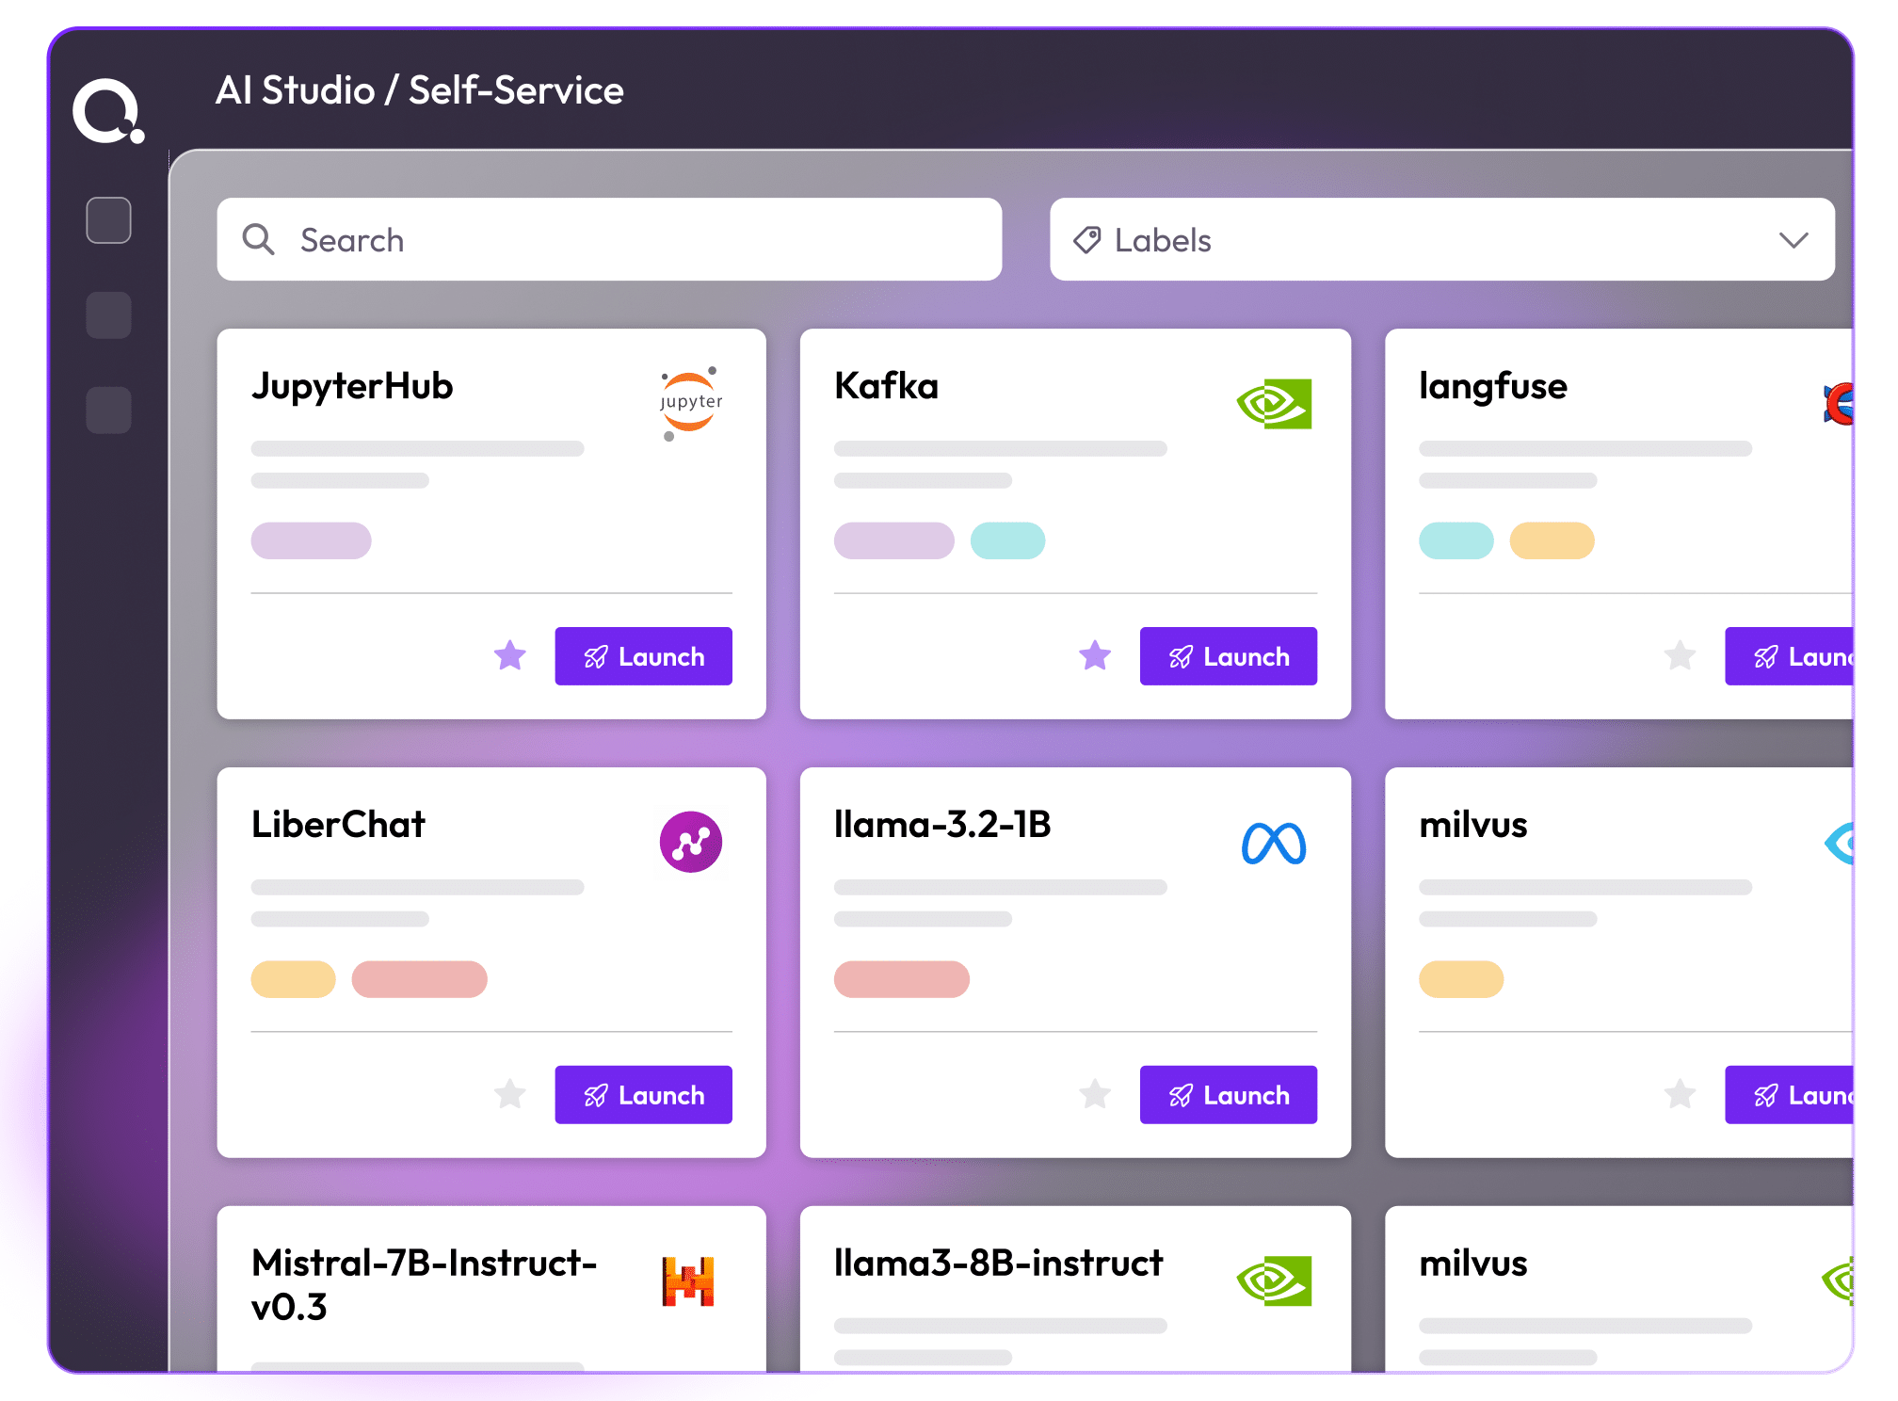Viewport: 1898px width, 1401px height.
Task: Open the third sidebar menu item
Action: tap(108, 410)
